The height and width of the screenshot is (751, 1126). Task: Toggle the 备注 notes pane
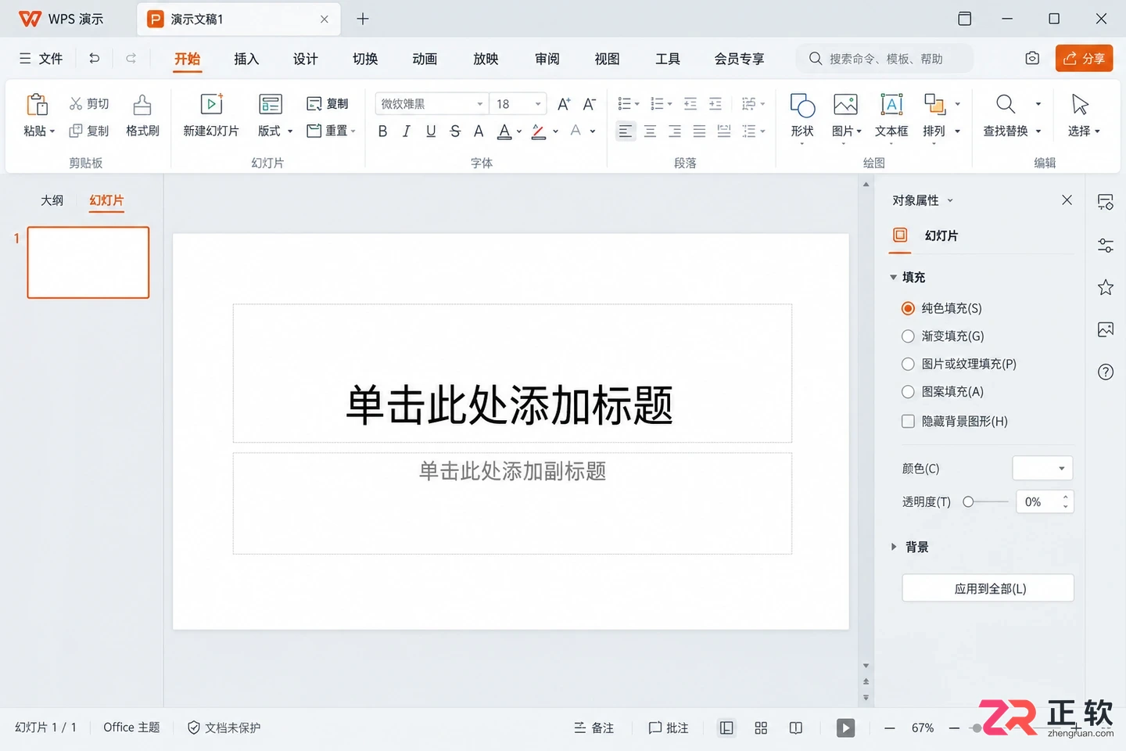pyautogui.click(x=593, y=728)
